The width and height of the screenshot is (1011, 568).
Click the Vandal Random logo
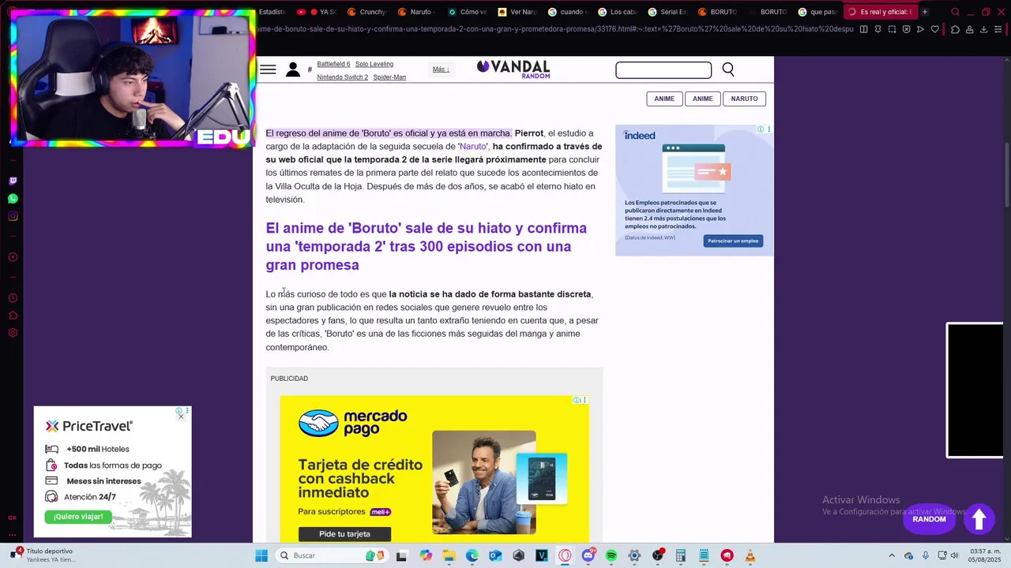(513, 69)
